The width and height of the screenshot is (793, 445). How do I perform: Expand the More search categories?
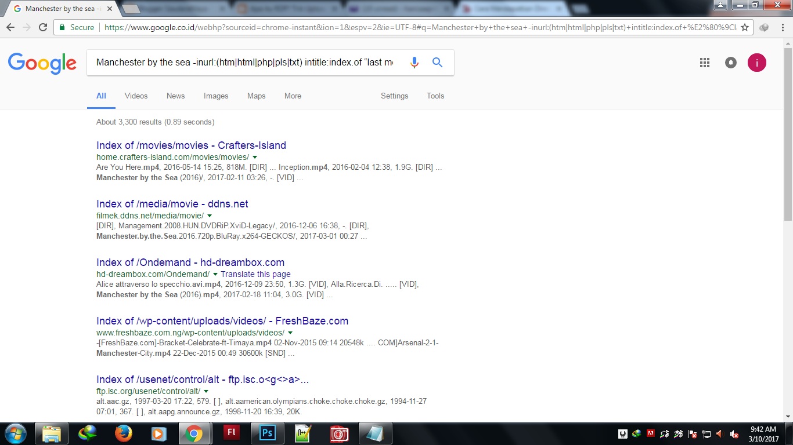tap(293, 96)
